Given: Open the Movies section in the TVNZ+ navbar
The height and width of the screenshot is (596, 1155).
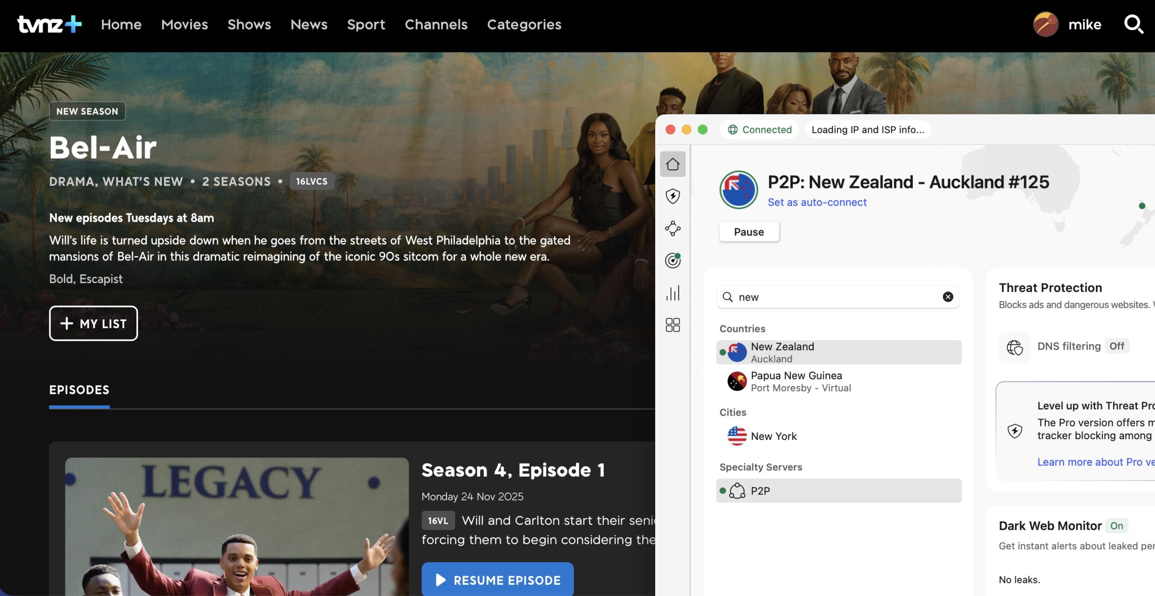Looking at the screenshot, I should (x=184, y=24).
